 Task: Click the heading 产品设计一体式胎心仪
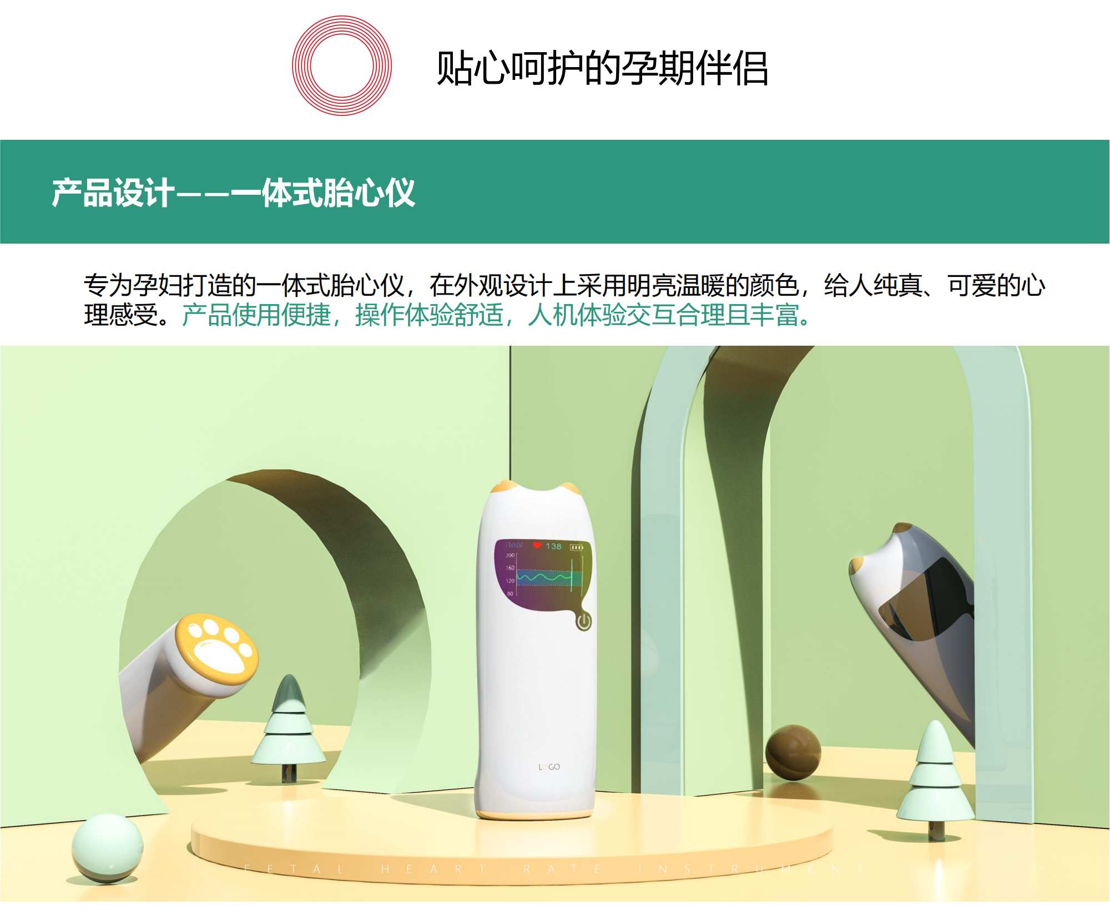point(233,193)
